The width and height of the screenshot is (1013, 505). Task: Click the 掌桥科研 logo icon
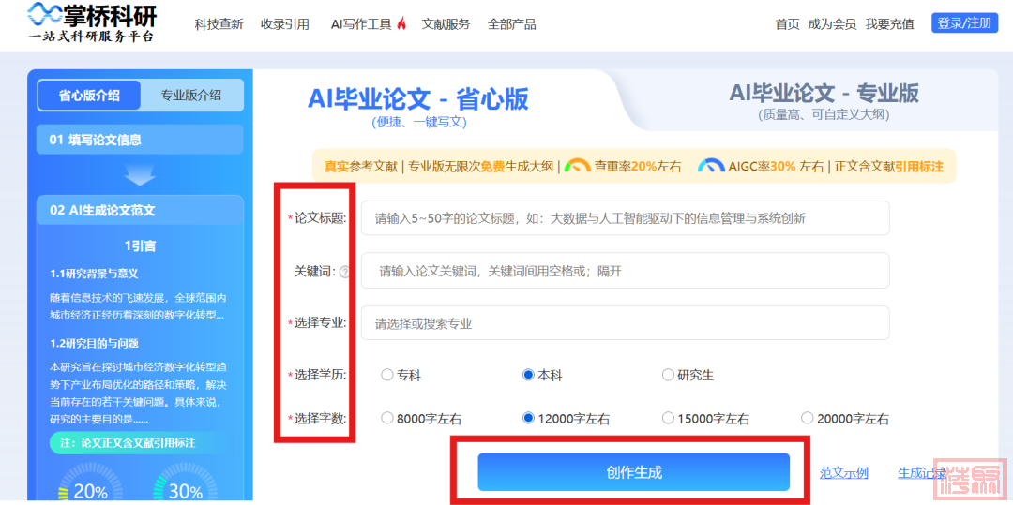[x=45, y=14]
